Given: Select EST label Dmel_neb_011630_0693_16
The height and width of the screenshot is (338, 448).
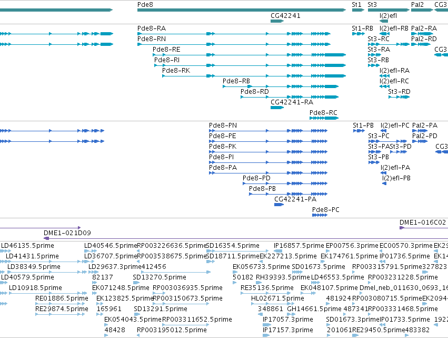Looking at the screenshot, I should [404, 288].
